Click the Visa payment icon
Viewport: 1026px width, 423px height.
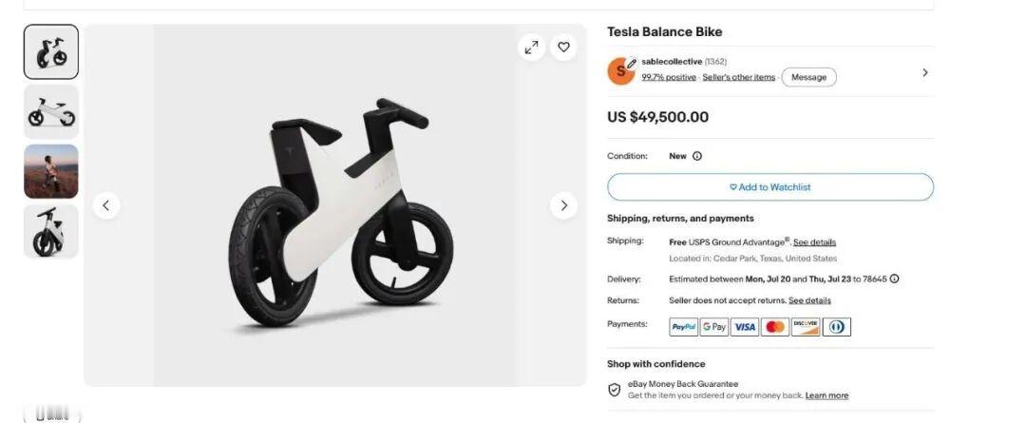click(x=745, y=327)
